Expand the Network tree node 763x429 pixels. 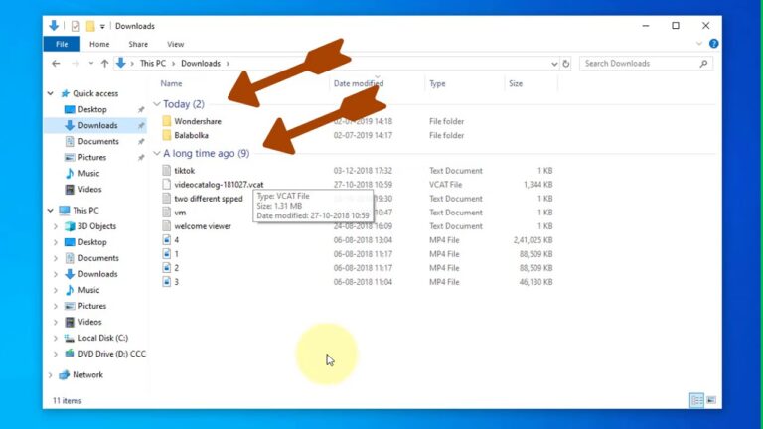click(x=51, y=375)
